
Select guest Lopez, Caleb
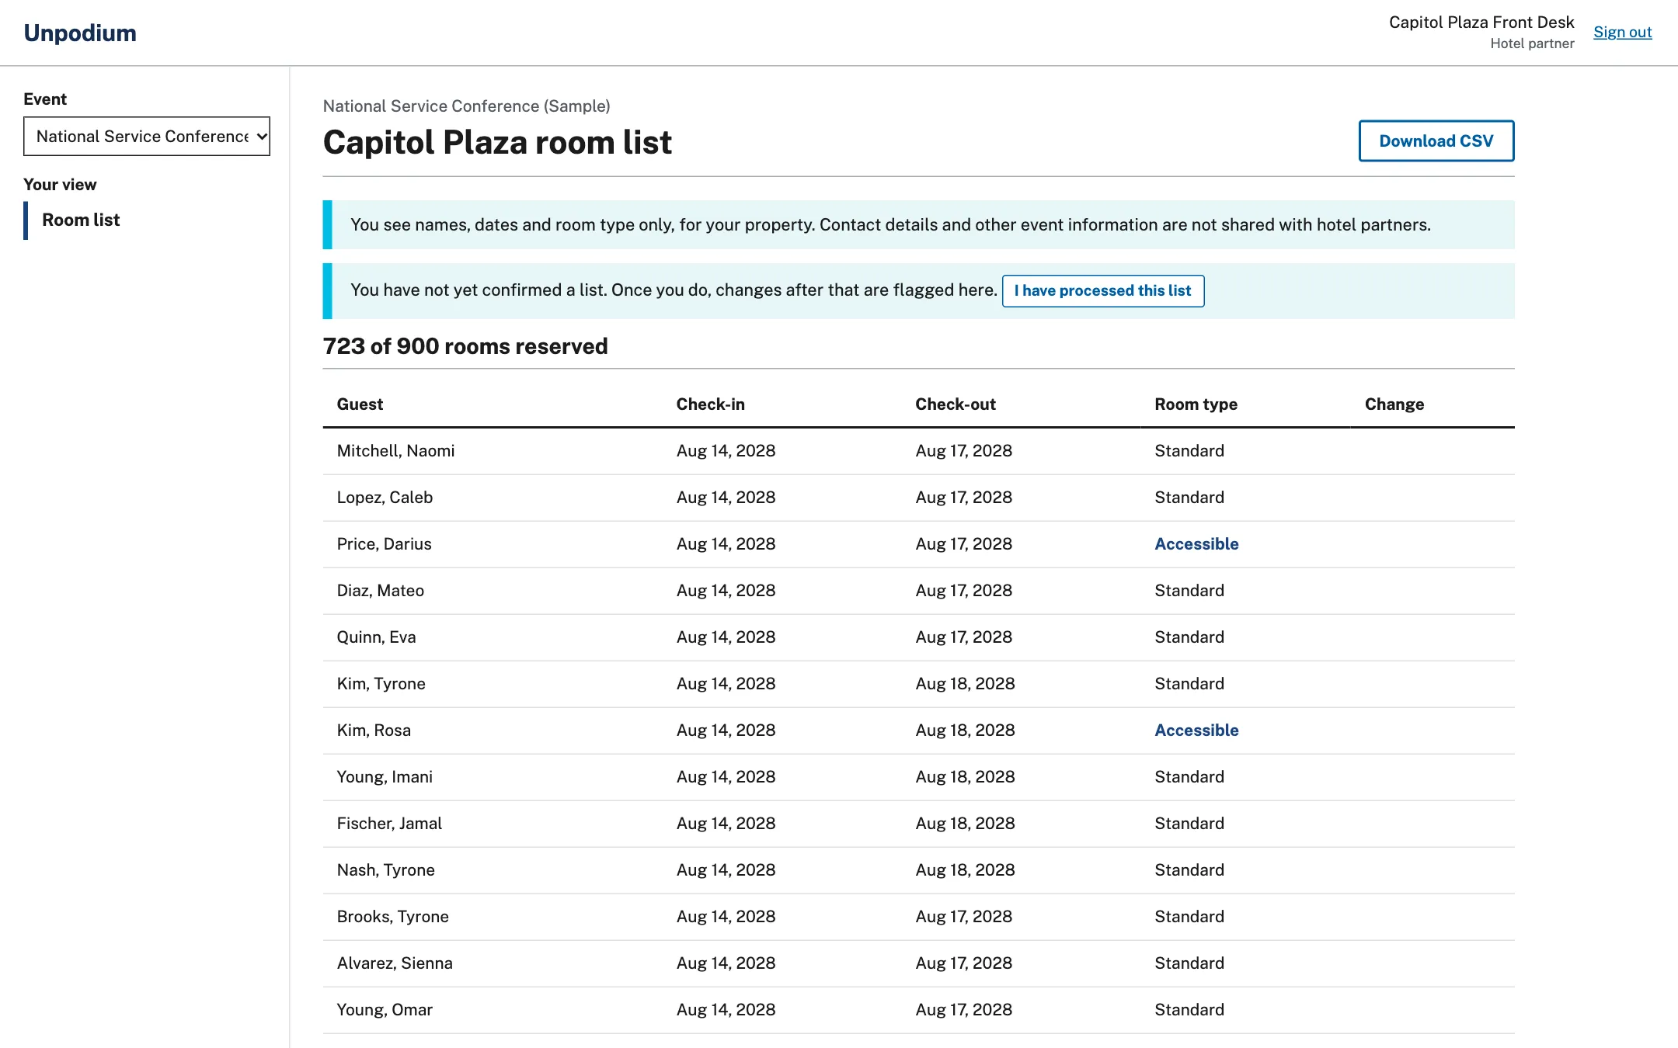385,498
